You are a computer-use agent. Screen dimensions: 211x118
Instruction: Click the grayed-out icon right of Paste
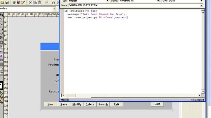(46, 2)
